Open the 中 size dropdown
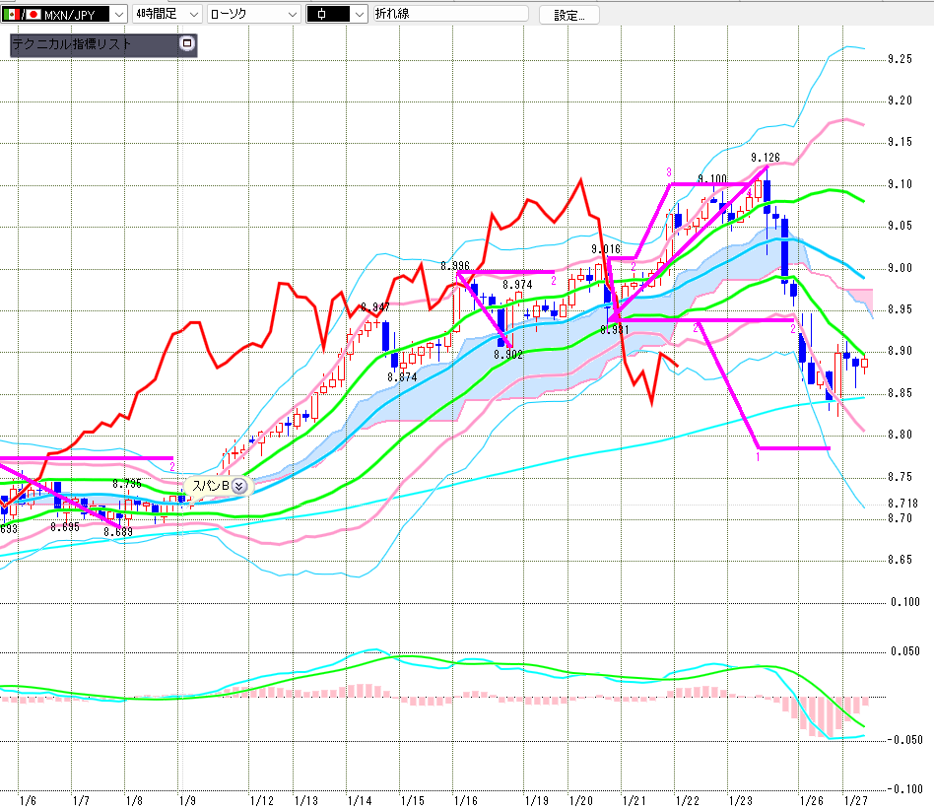 [358, 15]
